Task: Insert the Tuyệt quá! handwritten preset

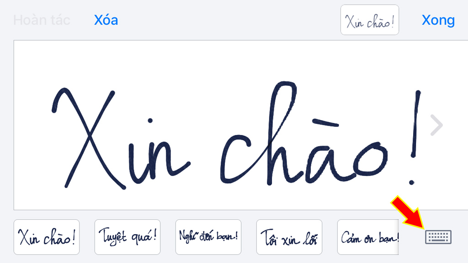Action: point(128,237)
